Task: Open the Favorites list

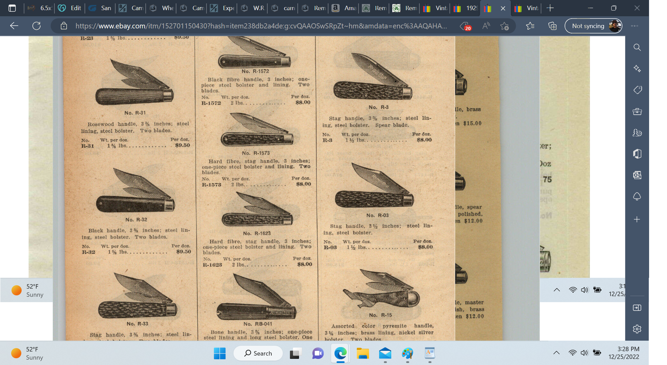Action: tap(530, 26)
